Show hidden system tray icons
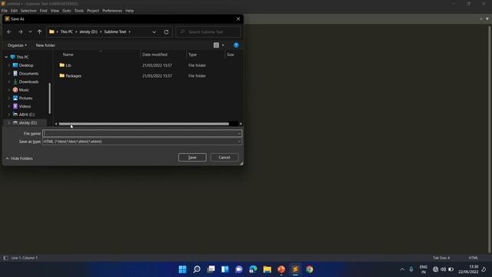 pos(402,269)
